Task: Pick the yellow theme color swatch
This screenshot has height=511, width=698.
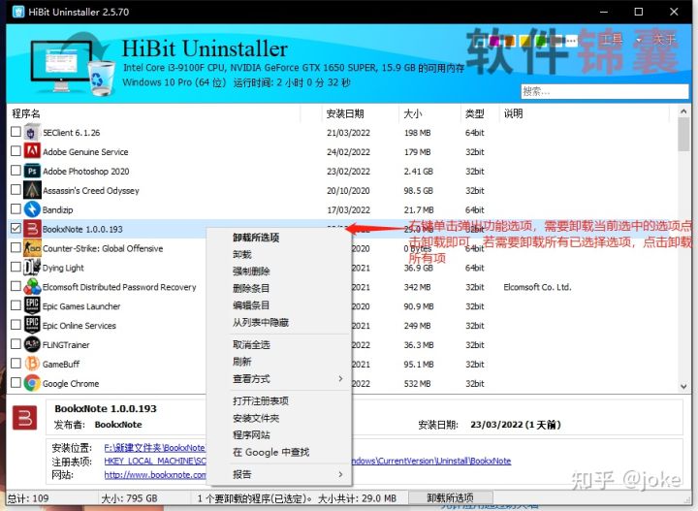Action: coord(525,41)
